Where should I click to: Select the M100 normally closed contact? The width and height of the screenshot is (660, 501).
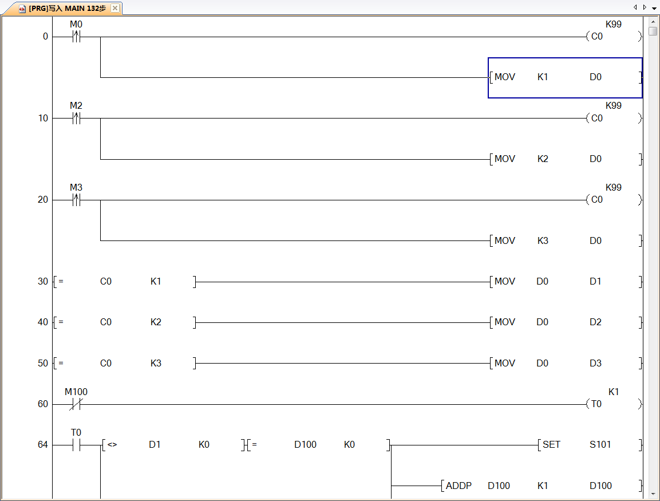point(76,404)
